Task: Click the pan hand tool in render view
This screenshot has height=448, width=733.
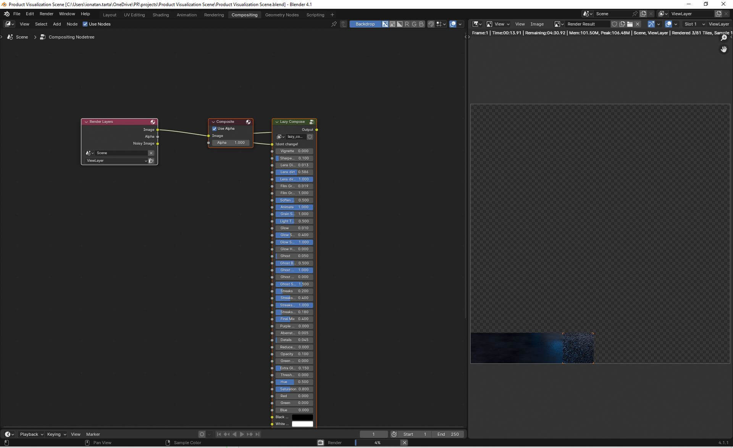Action: (x=723, y=49)
